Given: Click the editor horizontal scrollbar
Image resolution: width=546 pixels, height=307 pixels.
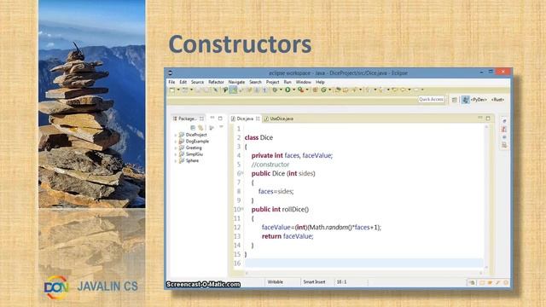Looking at the screenshot, I should 364,273.
